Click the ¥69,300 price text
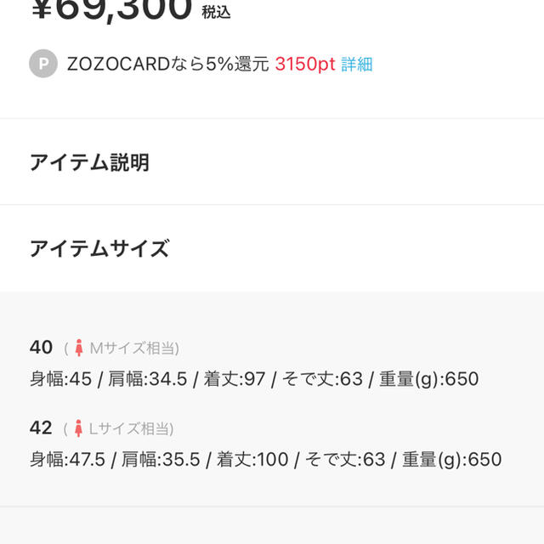The height and width of the screenshot is (544, 544). pyautogui.click(x=111, y=8)
